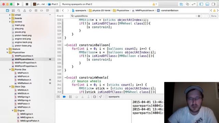Toggle the Utilities panel

(x=214, y=4)
